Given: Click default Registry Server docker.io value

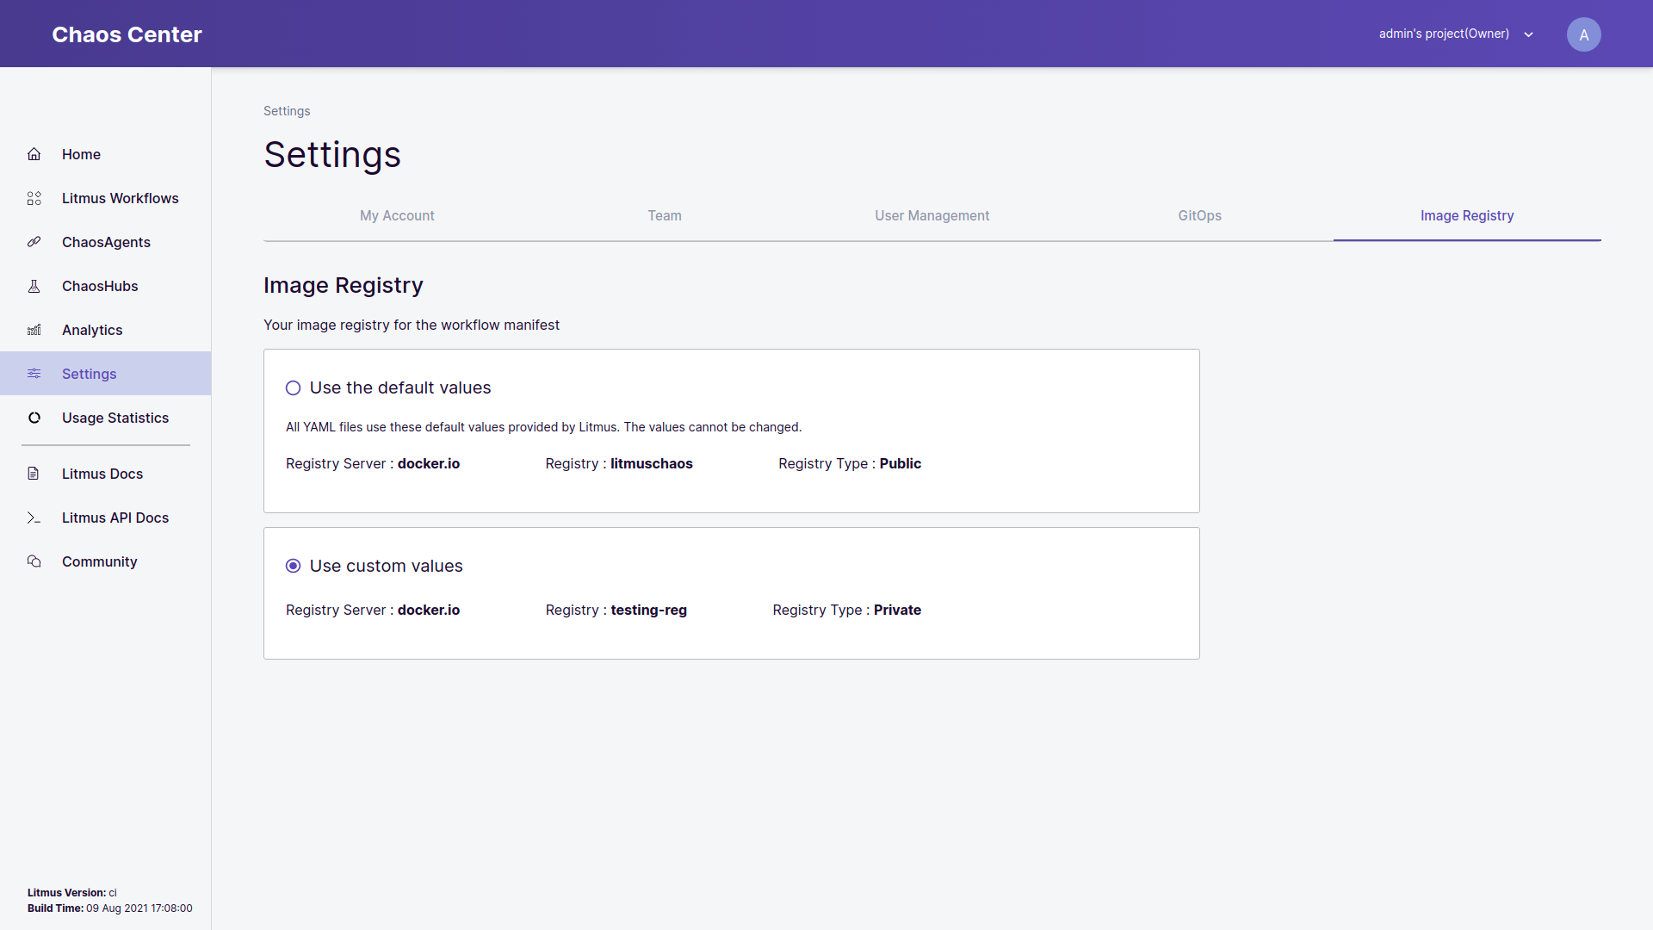Looking at the screenshot, I should coord(429,463).
